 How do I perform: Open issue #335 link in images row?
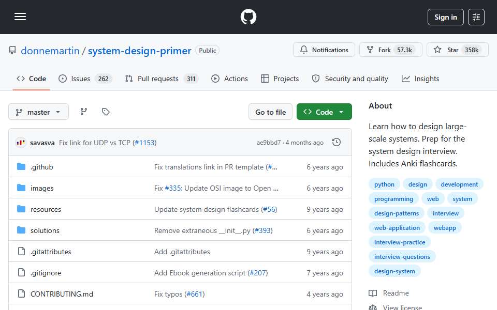tap(173, 188)
